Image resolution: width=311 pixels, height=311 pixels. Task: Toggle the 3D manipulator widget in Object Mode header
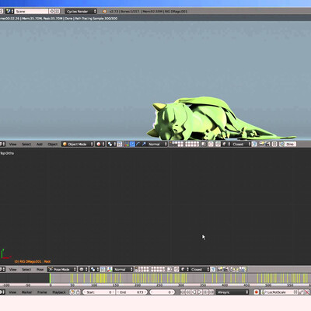[x=127, y=144]
